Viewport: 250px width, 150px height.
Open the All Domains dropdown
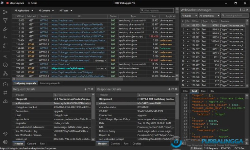coord(46,11)
